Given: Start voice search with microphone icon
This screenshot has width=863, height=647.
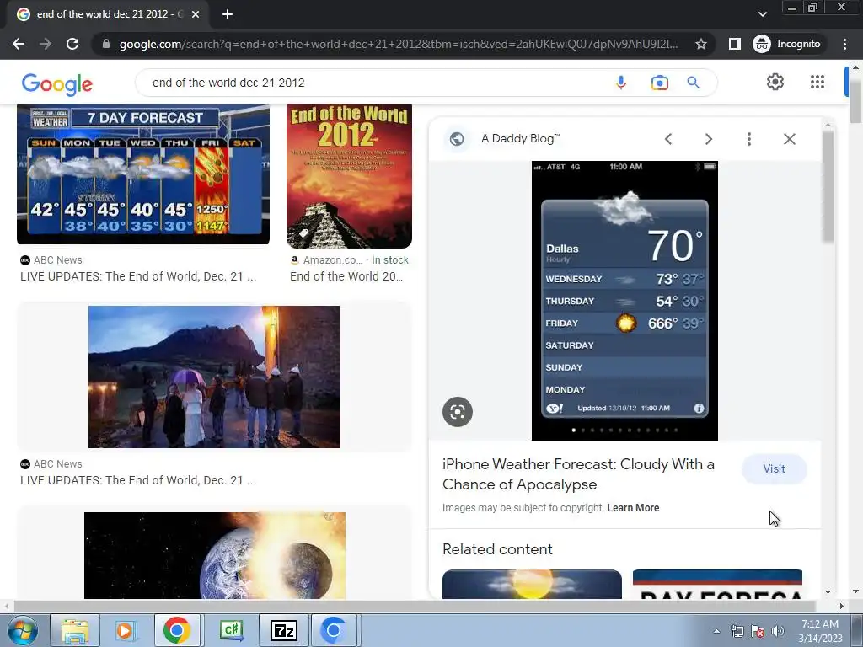Looking at the screenshot, I should coord(621,83).
